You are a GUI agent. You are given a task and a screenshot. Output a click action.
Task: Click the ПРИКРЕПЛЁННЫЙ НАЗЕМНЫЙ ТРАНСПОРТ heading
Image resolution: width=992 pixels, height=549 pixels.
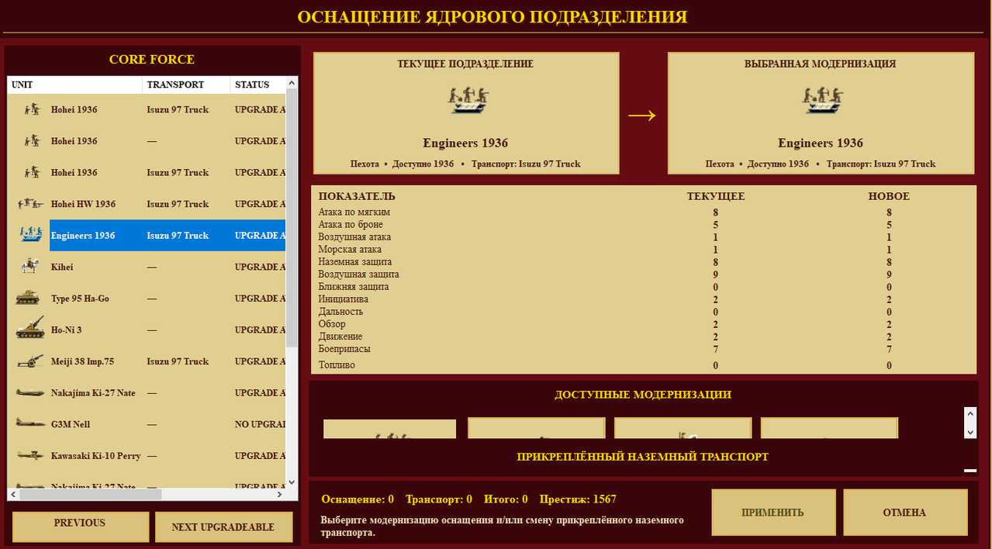[643, 457]
